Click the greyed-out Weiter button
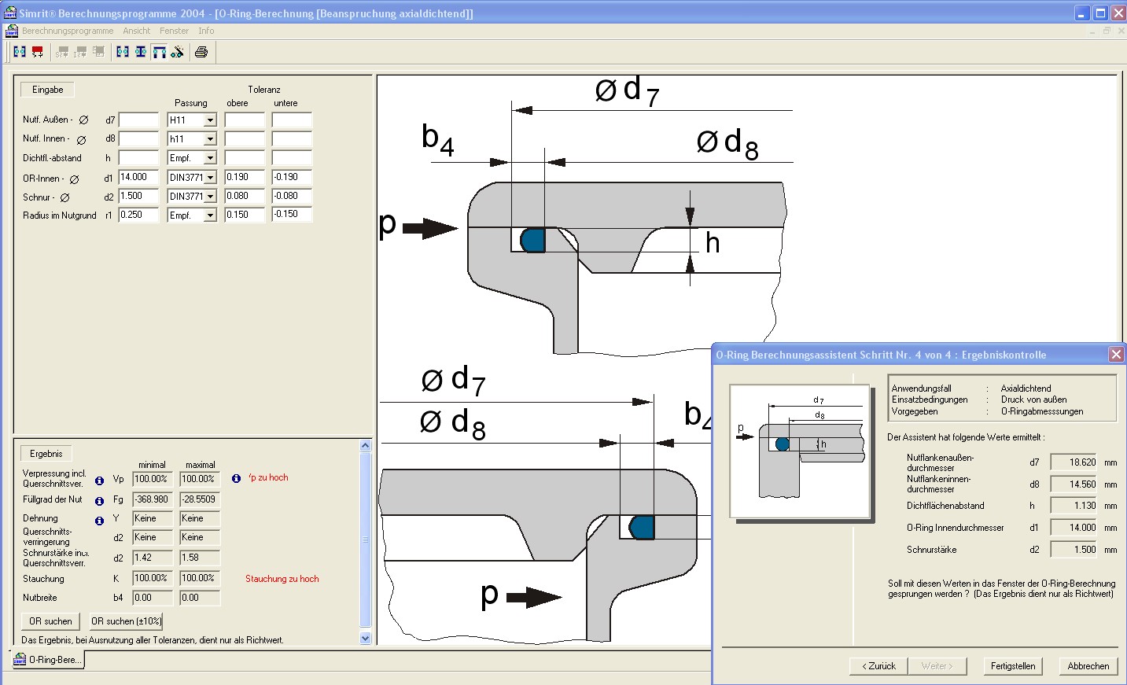Screen dimensions: 1127x685 pos(937,666)
